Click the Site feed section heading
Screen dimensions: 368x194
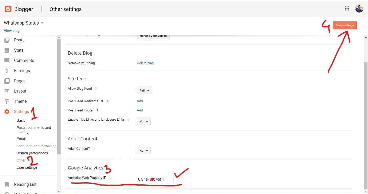[77, 78]
